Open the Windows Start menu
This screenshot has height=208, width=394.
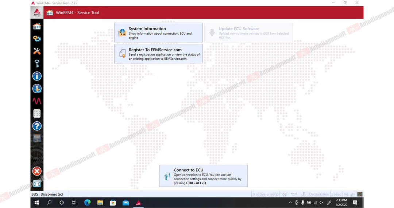click(x=37, y=203)
